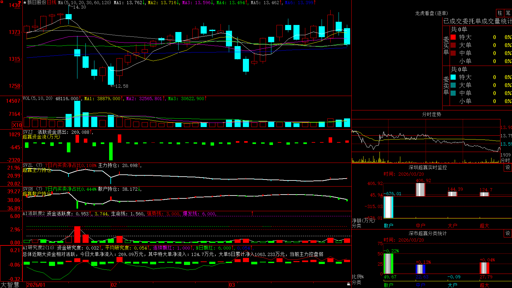Click the 2026/01 date marker on time axis
The width and height of the screenshot is (512, 288).
tap(36, 285)
